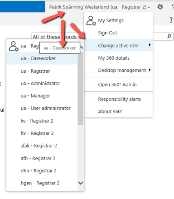Switch role to kv - Registrar 2
This screenshot has width=174, height=199.
[x=42, y=121]
